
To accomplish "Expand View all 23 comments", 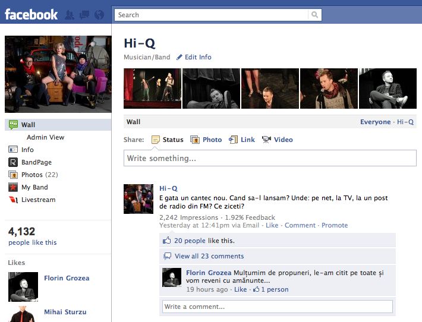I will coord(209,256).
